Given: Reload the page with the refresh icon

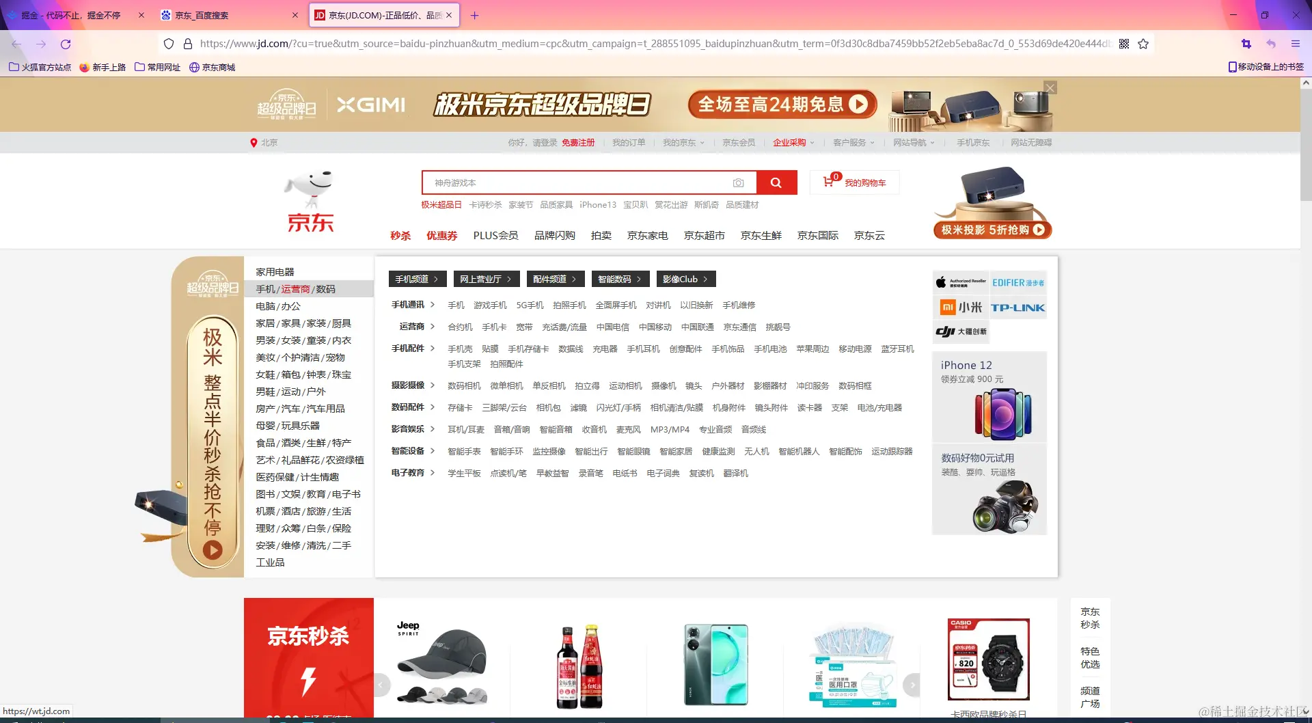Looking at the screenshot, I should (x=66, y=44).
